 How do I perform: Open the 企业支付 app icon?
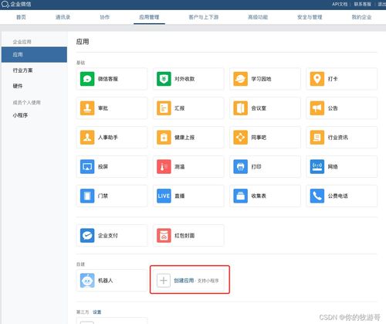[87, 236]
